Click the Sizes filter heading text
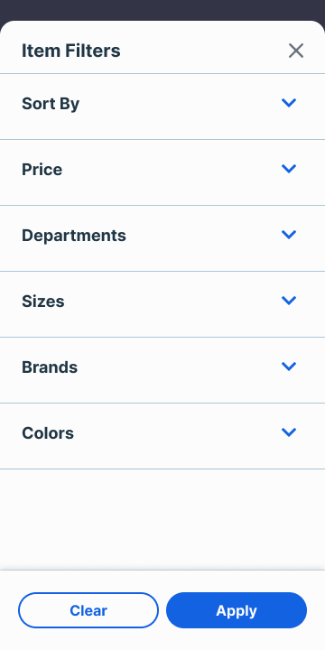This screenshot has width=325, height=650. 43,302
